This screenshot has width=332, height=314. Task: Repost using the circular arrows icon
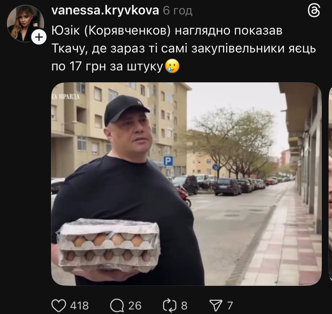[169, 305]
